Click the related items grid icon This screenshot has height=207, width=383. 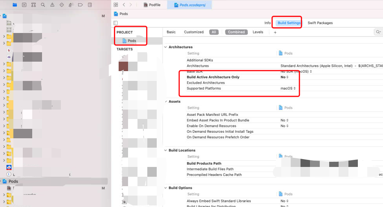pos(116,5)
